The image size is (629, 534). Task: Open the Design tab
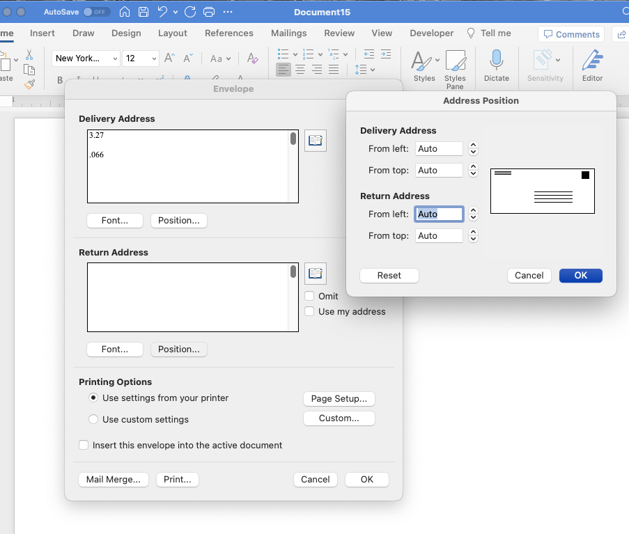tap(126, 33)
